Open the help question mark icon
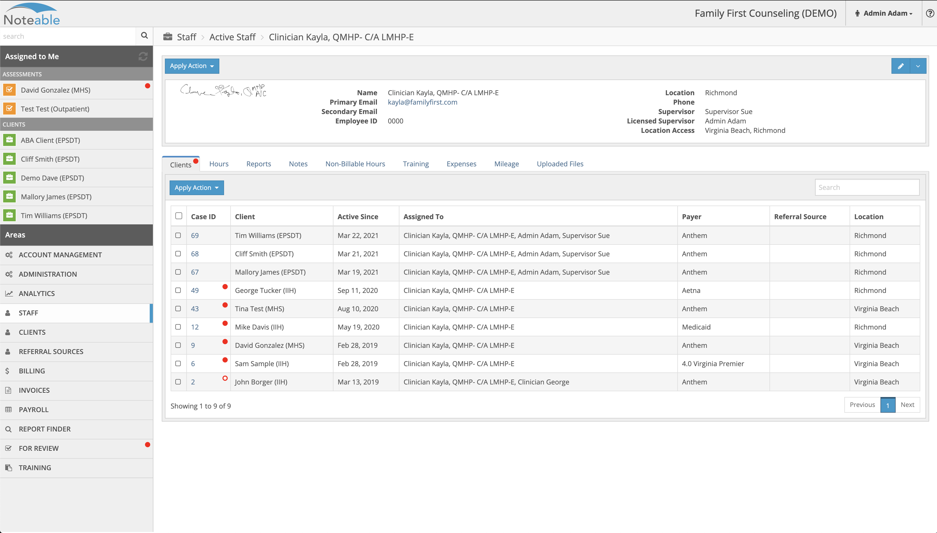 [930, 14]
